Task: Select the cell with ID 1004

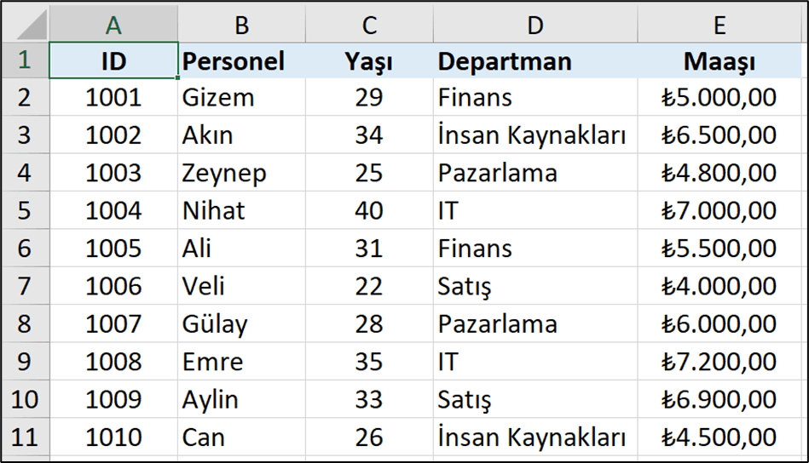Action: pos(113,210)
